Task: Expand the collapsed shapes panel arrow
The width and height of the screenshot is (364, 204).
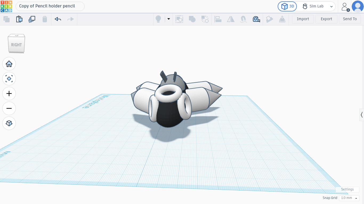Action: coord(362,115)
